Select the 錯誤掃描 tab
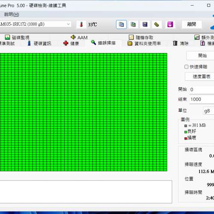 click(x=103, y=43)
